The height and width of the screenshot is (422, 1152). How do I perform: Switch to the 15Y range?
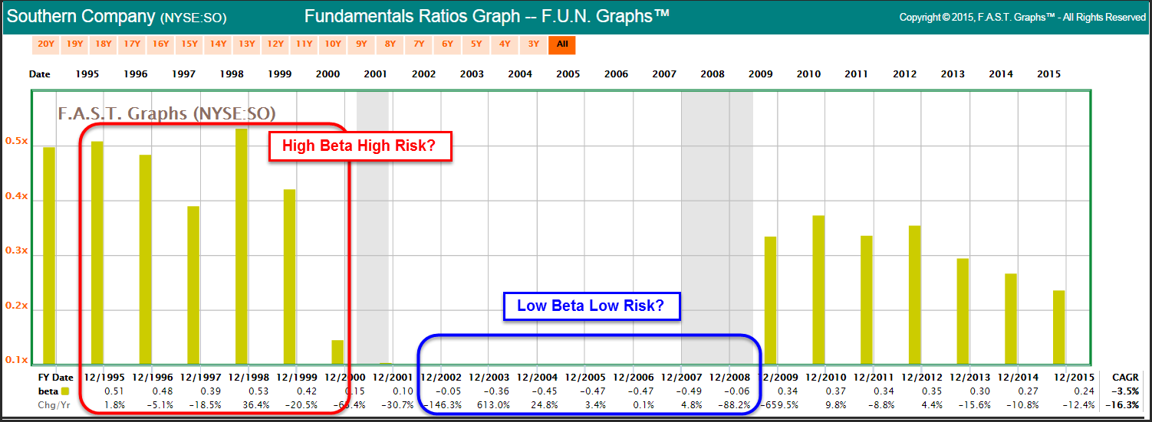(189, 44)
